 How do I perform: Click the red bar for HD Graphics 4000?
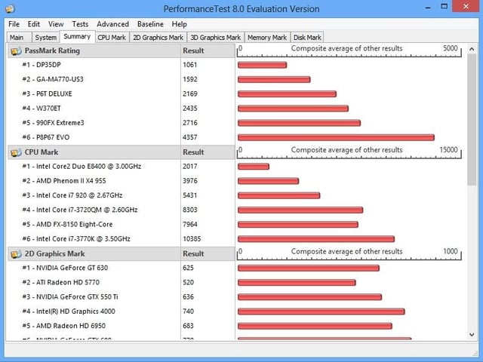321,311
